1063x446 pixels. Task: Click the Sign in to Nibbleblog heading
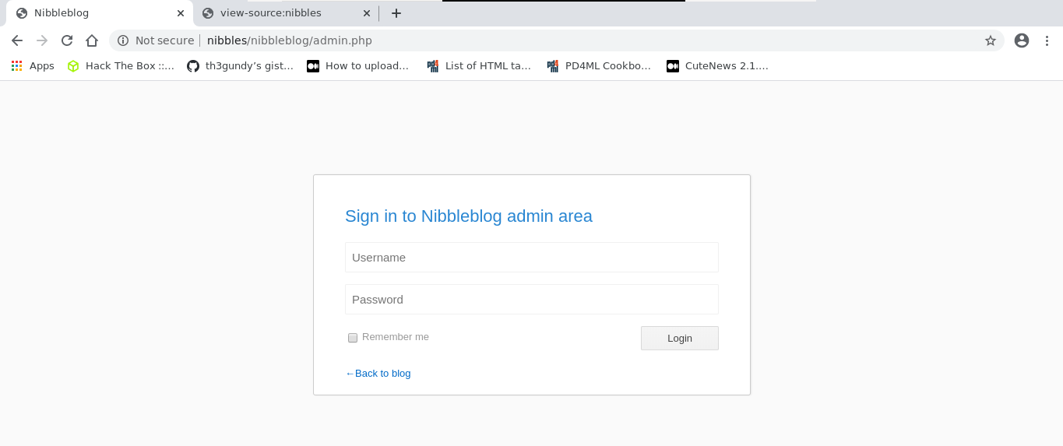469,216
